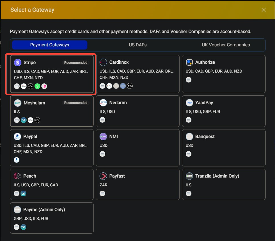Click Meshulam's bit payment icon

(24, 120)
